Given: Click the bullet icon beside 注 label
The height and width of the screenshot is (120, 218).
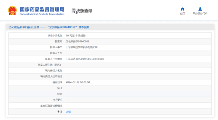Looking at the screenshot, I should coord(59,112).
